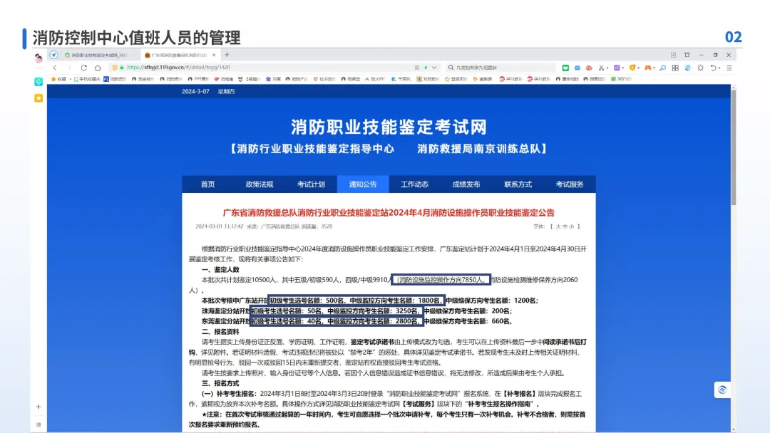
Task: Select the 通知公告 navigation tab
Action: coord(363,184)
